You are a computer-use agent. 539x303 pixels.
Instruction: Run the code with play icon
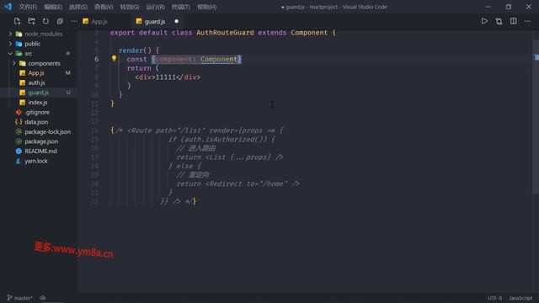coord(484,21)
